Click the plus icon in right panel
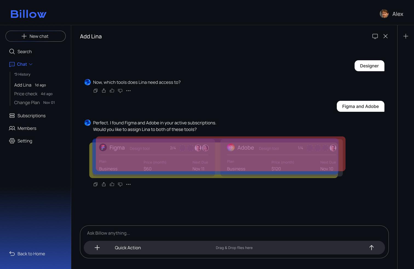The height and width of the screenshot is (269, 414). coord(406,36)
